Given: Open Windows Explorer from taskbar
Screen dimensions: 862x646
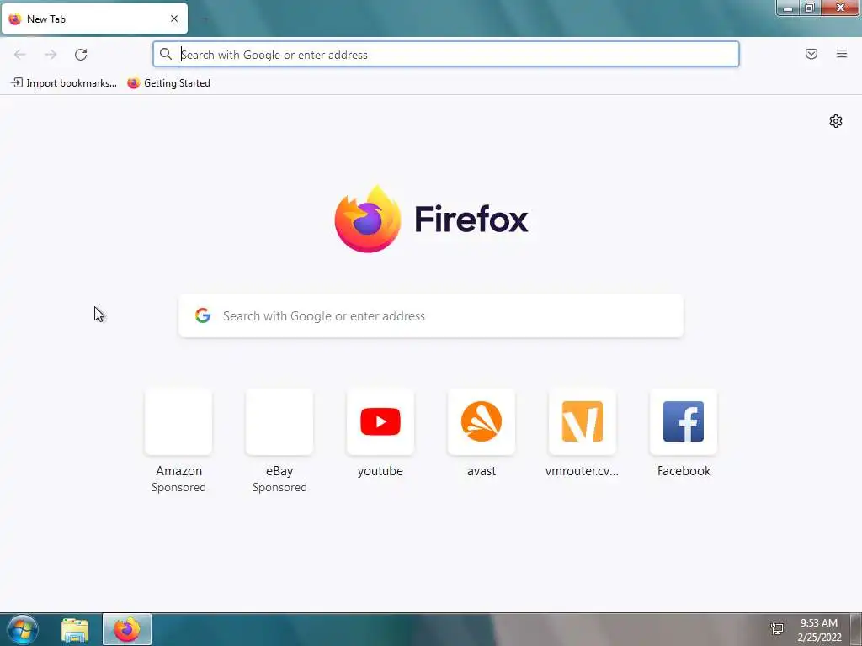Looking at the screenshot, I should [75, 630].
